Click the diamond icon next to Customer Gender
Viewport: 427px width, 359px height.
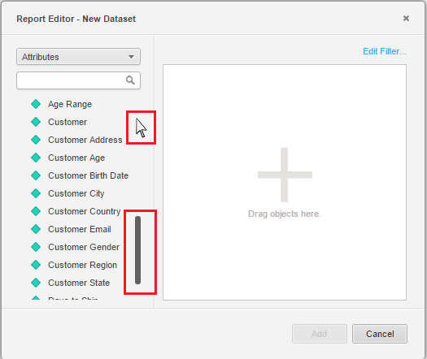click(x=36, y=247)
